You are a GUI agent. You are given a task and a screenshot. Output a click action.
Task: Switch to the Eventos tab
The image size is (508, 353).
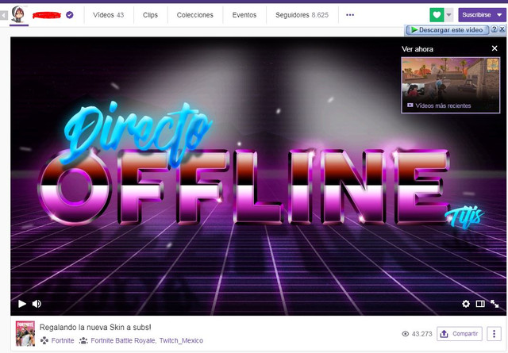coord(244,15)
